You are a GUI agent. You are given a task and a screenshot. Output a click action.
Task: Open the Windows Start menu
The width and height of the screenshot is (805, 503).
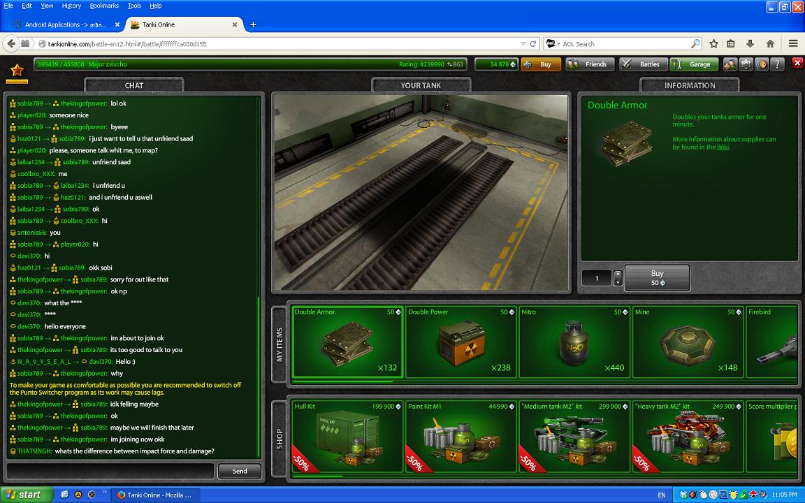point(27,495)
